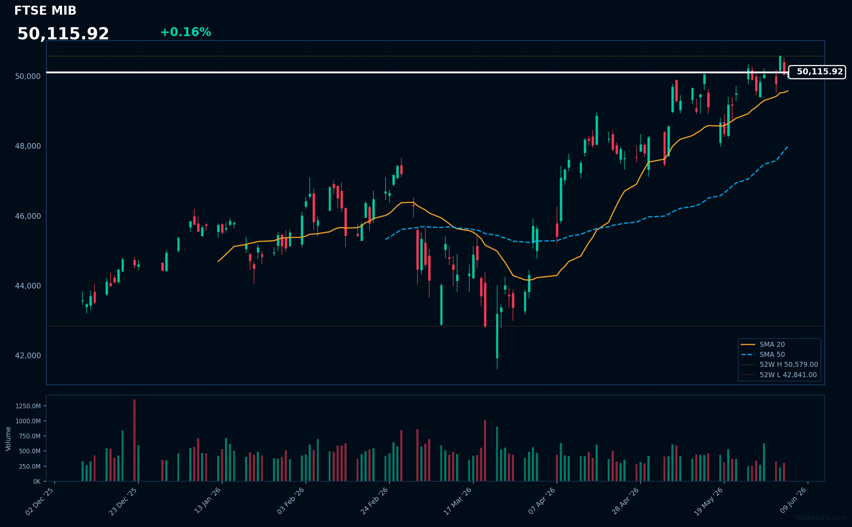Click the +0.16% change value

(186, 32)
